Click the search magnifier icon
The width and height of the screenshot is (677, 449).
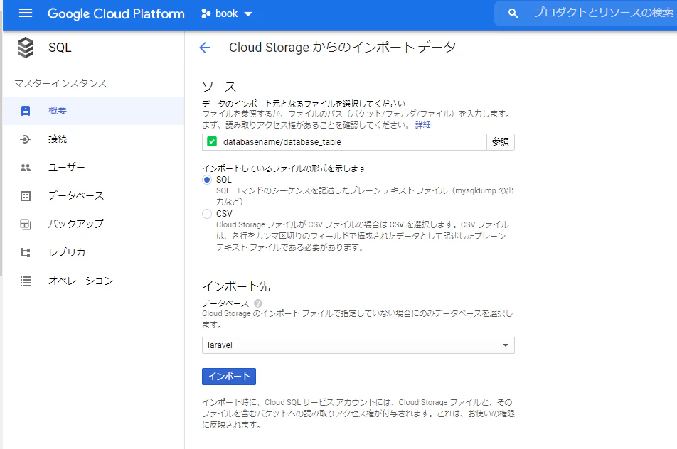[x=513, y=13]
